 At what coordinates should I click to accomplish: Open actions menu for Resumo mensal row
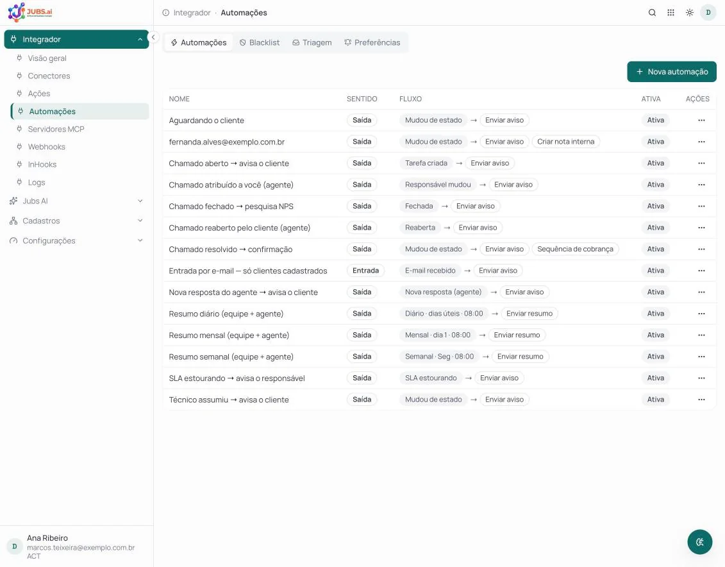pyautogui.click(x=701, y=335)
